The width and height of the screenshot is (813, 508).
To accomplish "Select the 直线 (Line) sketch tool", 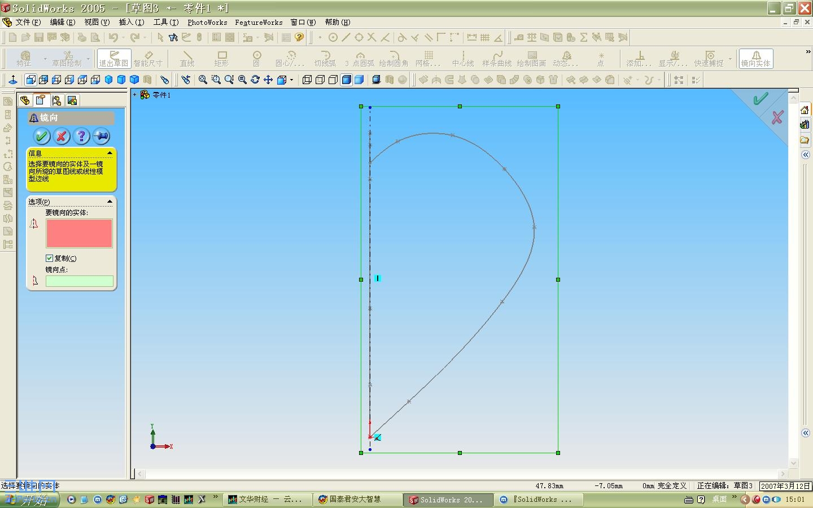I will point(187,59).
